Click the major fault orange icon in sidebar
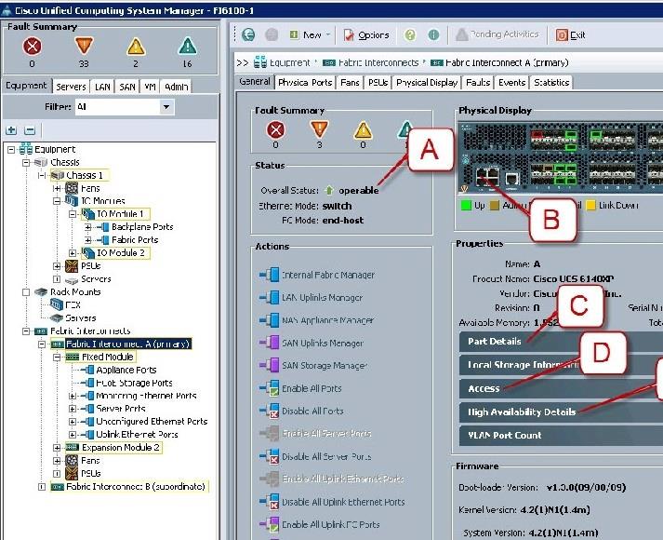Image resolution: width=663 pixels, height=540 pixels. coord(84,45)
